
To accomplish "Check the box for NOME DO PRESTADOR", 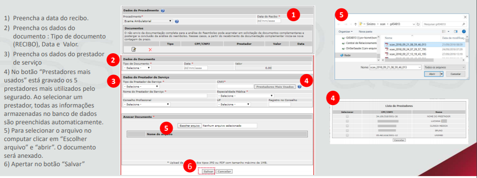I will coord(347,116).
